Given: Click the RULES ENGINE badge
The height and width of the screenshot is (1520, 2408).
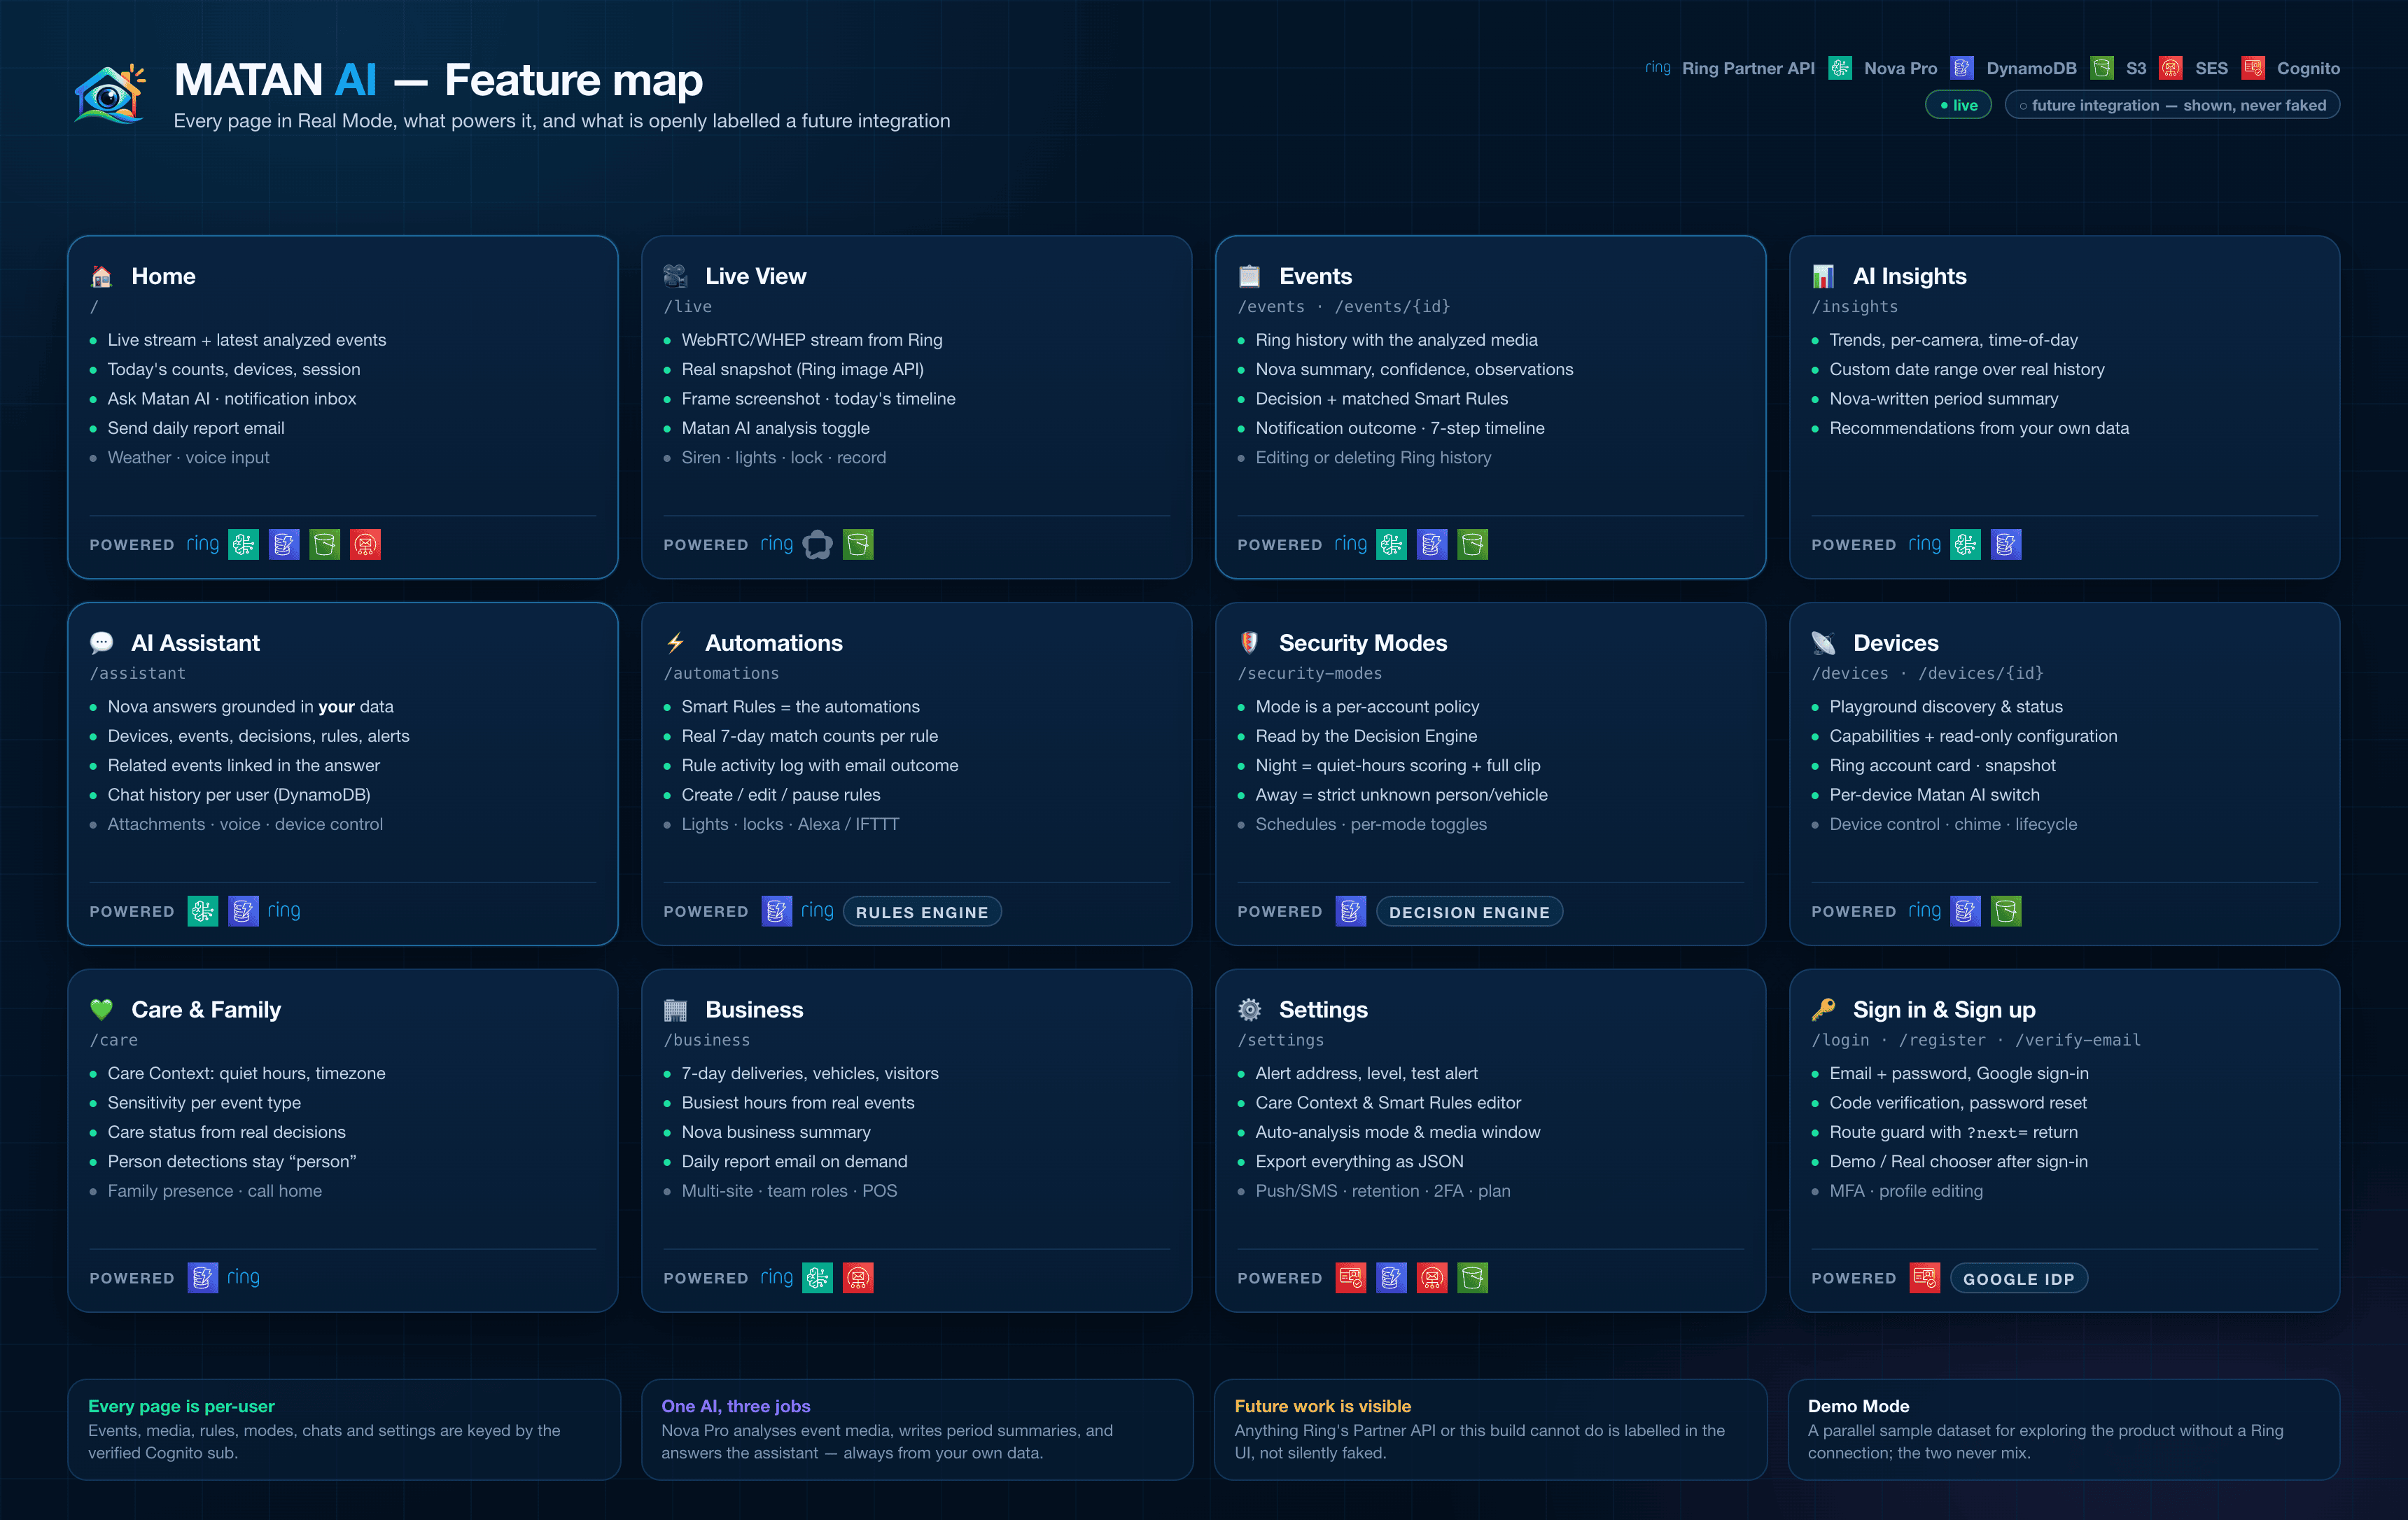Looking at the screenshot, I should point(922,912).
